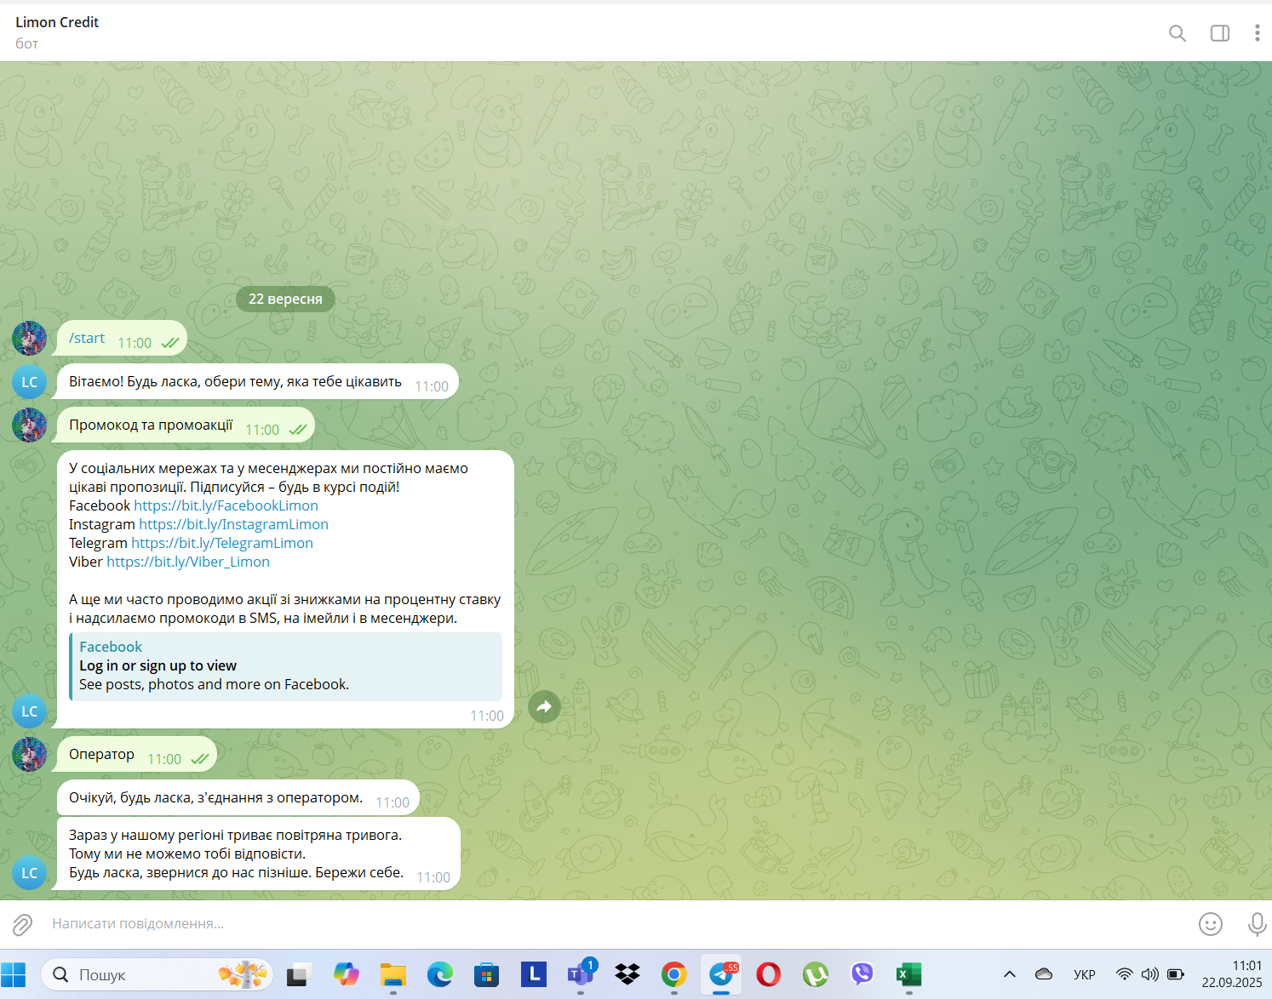1272x999 pixels.
Task: Click user avatar beside /start message
Action: coord(29,339)
